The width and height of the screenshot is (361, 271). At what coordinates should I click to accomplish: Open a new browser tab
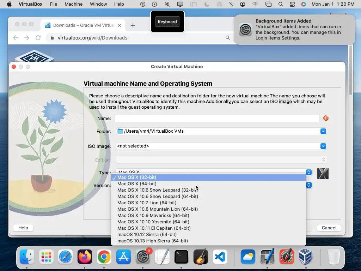point(133,25)
